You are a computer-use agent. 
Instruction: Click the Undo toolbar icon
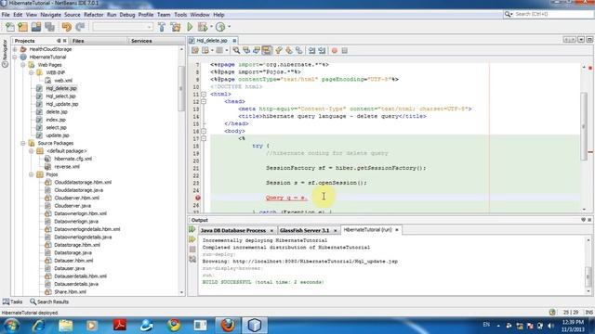(66, 27)
